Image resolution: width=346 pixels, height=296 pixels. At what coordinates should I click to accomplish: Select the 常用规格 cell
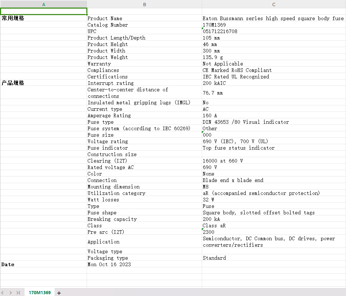pyautogui.click(x=44, y=18)
